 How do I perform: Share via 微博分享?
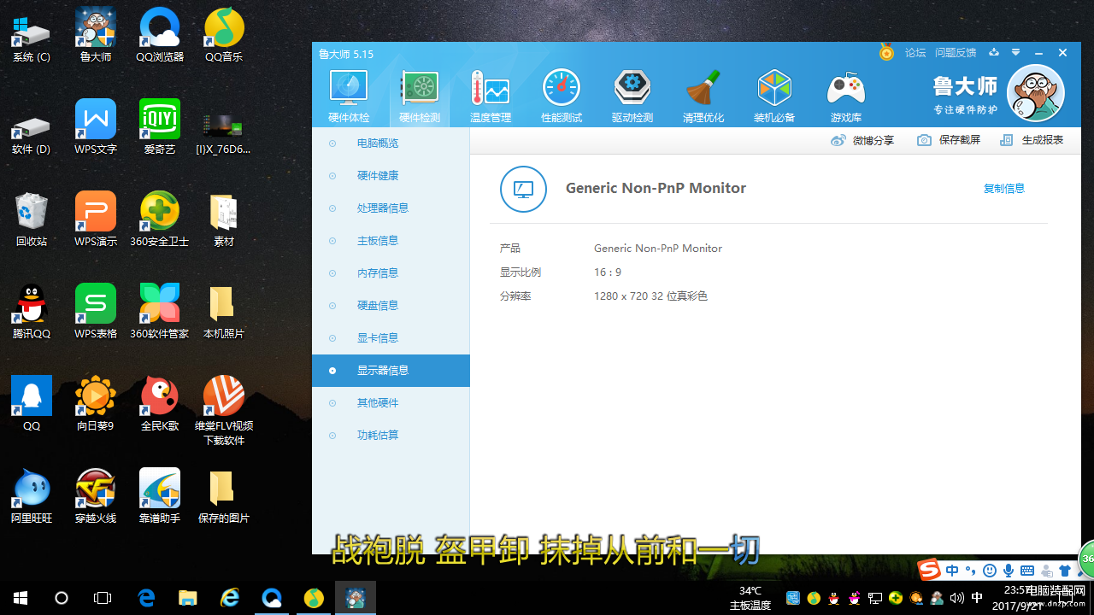pos(862,140)
